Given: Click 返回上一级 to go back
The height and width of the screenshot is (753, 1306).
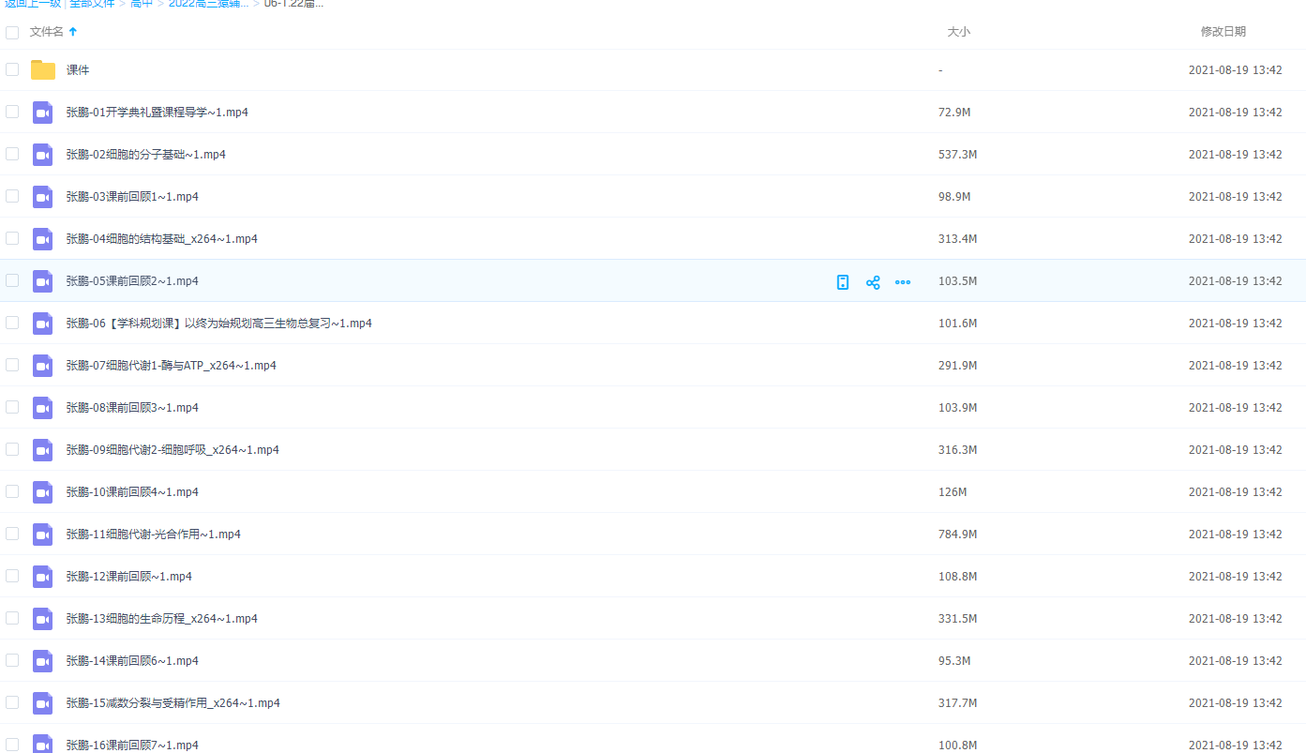Looking at the screenshot, I should (33, 4).
